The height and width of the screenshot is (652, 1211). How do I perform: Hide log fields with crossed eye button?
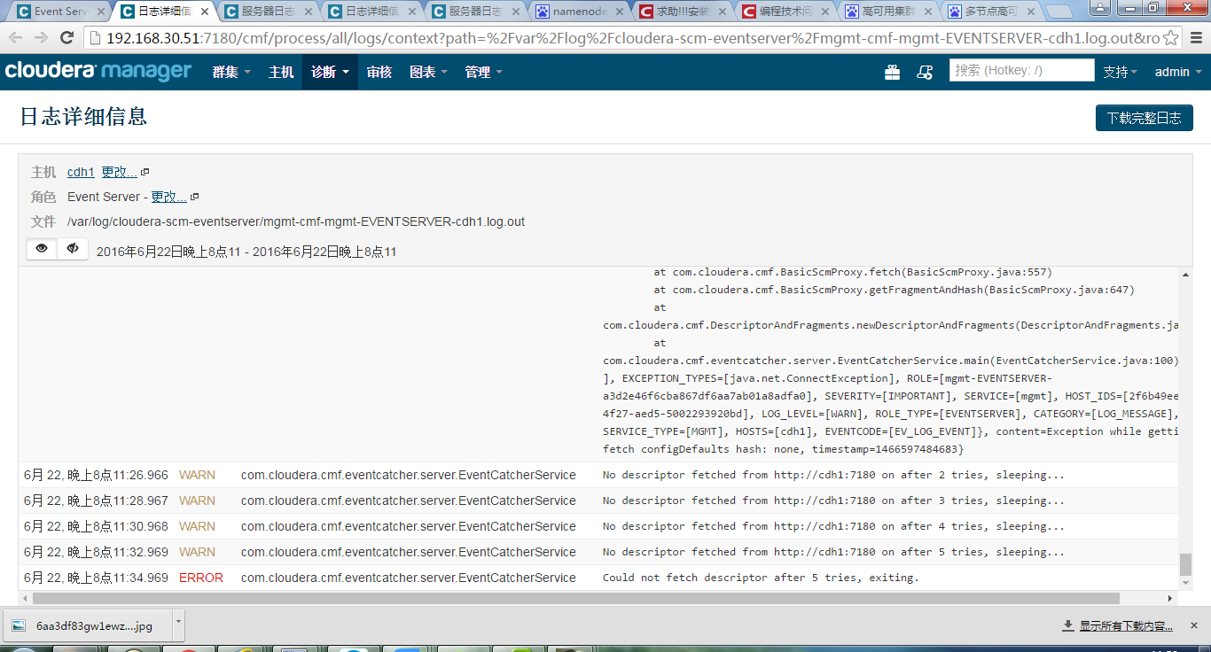[73, 249]
